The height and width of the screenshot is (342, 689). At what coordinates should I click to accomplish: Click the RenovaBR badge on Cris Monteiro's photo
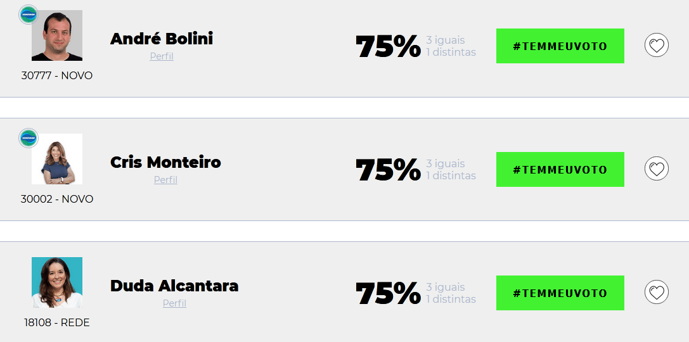pyautogui.click(x=29, y=138)
